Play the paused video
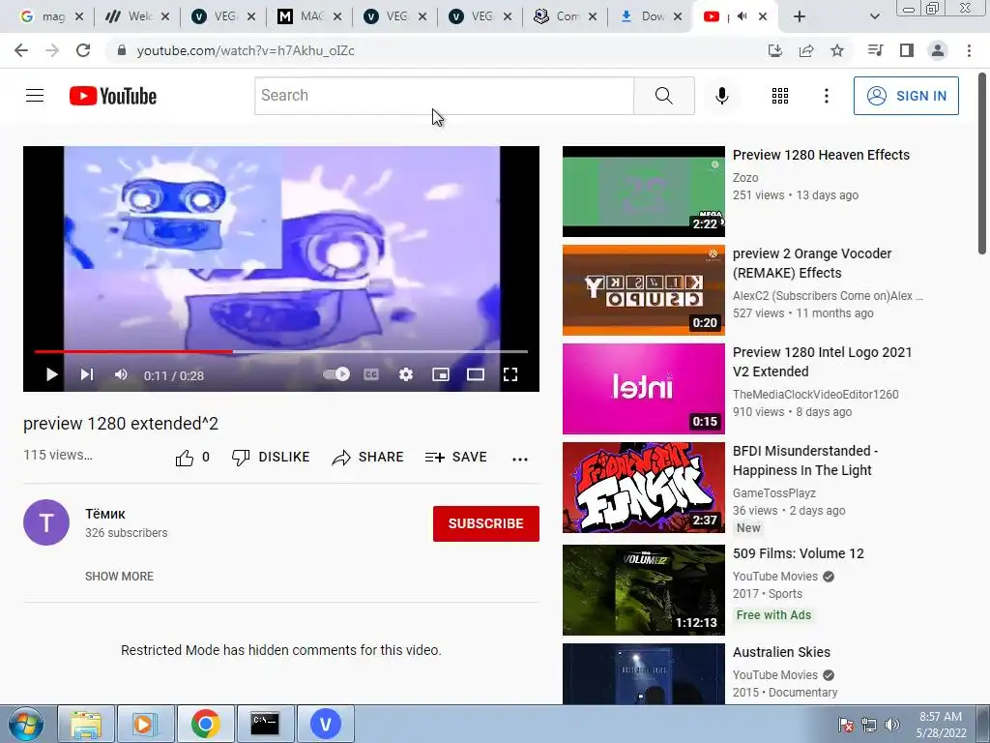The image size is (990, 743). tap(52, 374)
